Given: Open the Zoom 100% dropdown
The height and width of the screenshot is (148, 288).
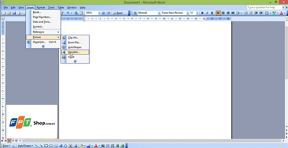Looking at the screenshot, I should tap(99, 13).
